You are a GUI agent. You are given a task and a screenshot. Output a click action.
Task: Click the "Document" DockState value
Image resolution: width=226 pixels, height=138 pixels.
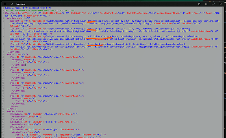coord(50,114)
